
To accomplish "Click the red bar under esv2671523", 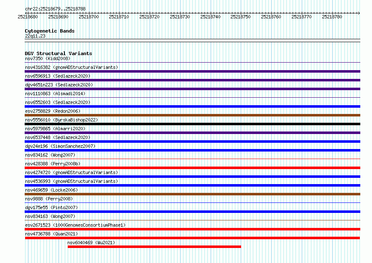I will [192, 229].
